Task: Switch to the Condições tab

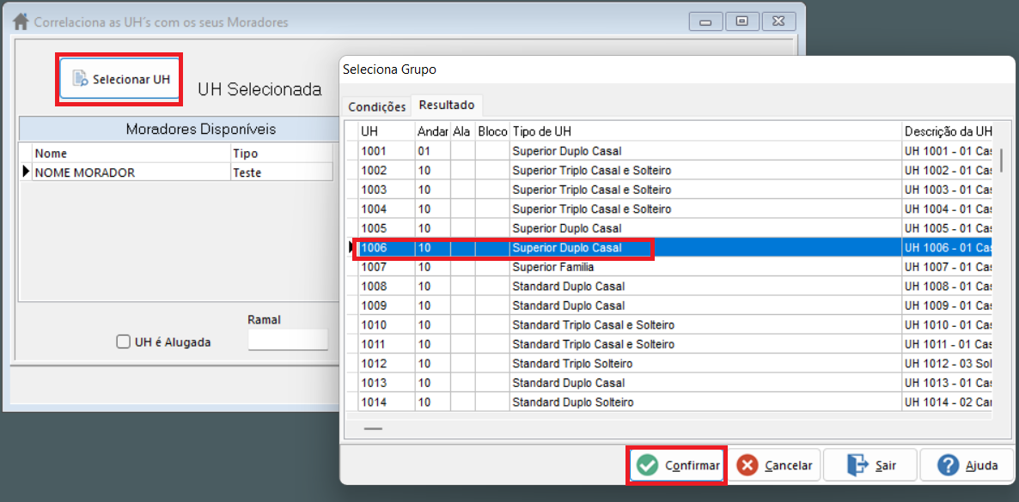Action: (376, 106)
